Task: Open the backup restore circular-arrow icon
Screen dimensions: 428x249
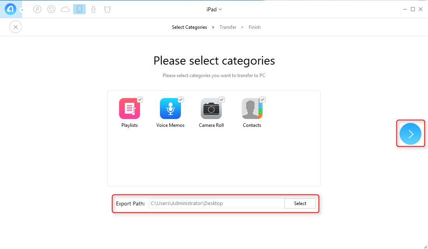Action: coord(51,9)
